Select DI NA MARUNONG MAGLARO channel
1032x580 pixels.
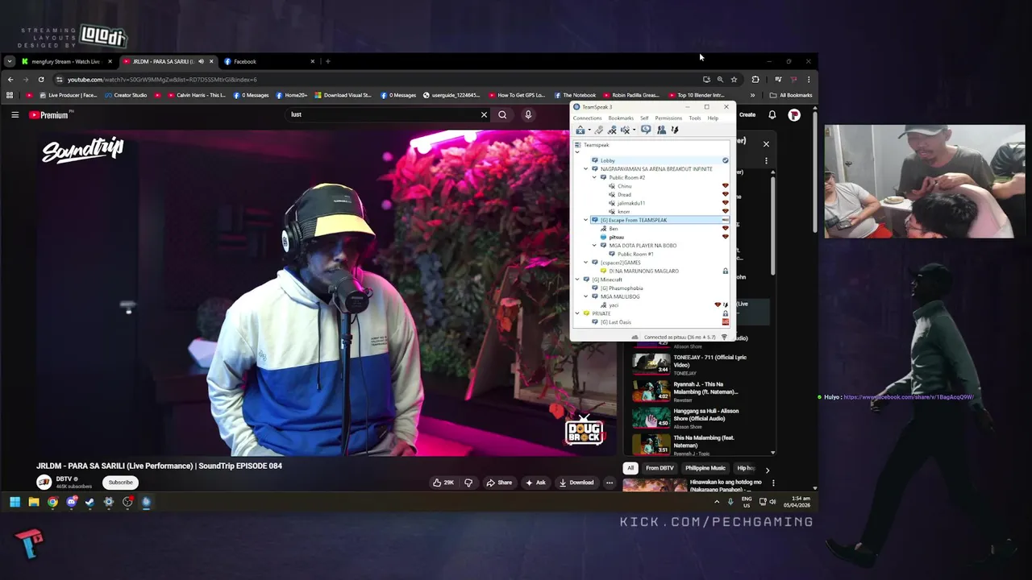coord(643,271)
